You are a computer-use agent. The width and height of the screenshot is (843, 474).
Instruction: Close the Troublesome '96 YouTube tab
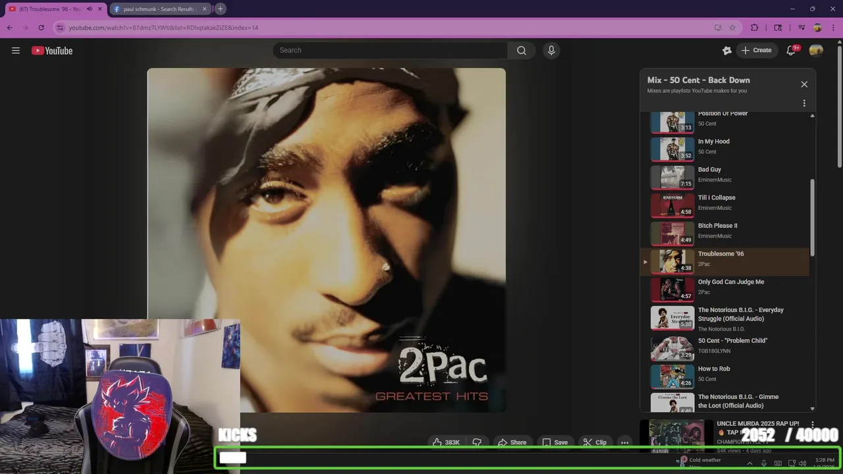click(99, 9)
